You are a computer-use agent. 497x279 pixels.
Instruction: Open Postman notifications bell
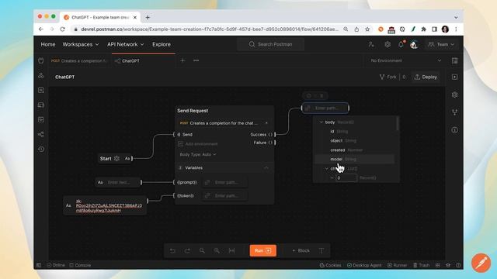coord(401,44)
